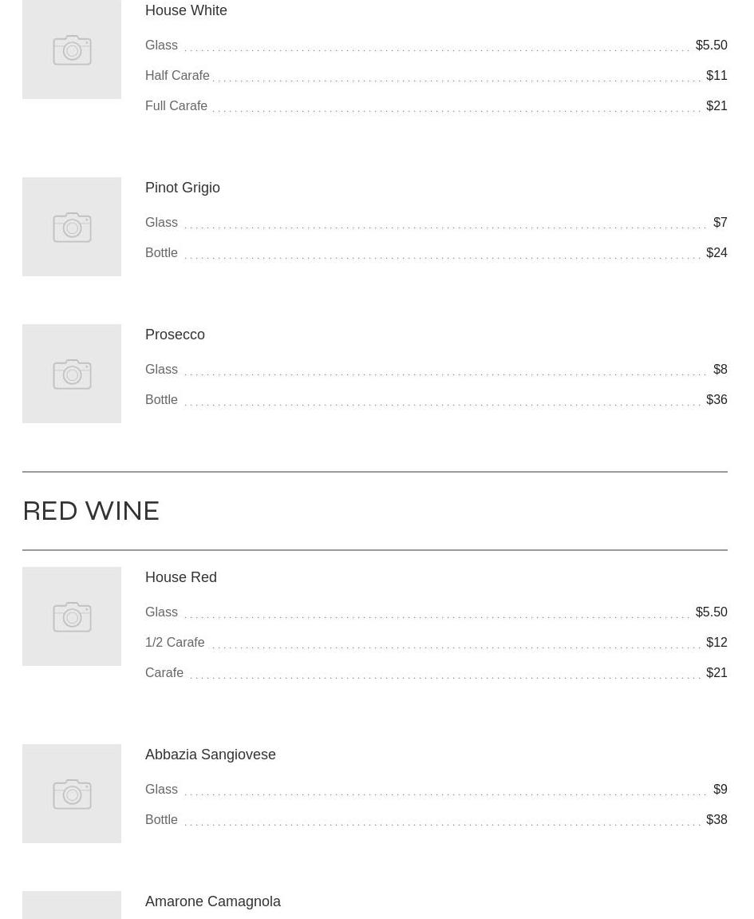Click the House White item title

click(186, 10)
